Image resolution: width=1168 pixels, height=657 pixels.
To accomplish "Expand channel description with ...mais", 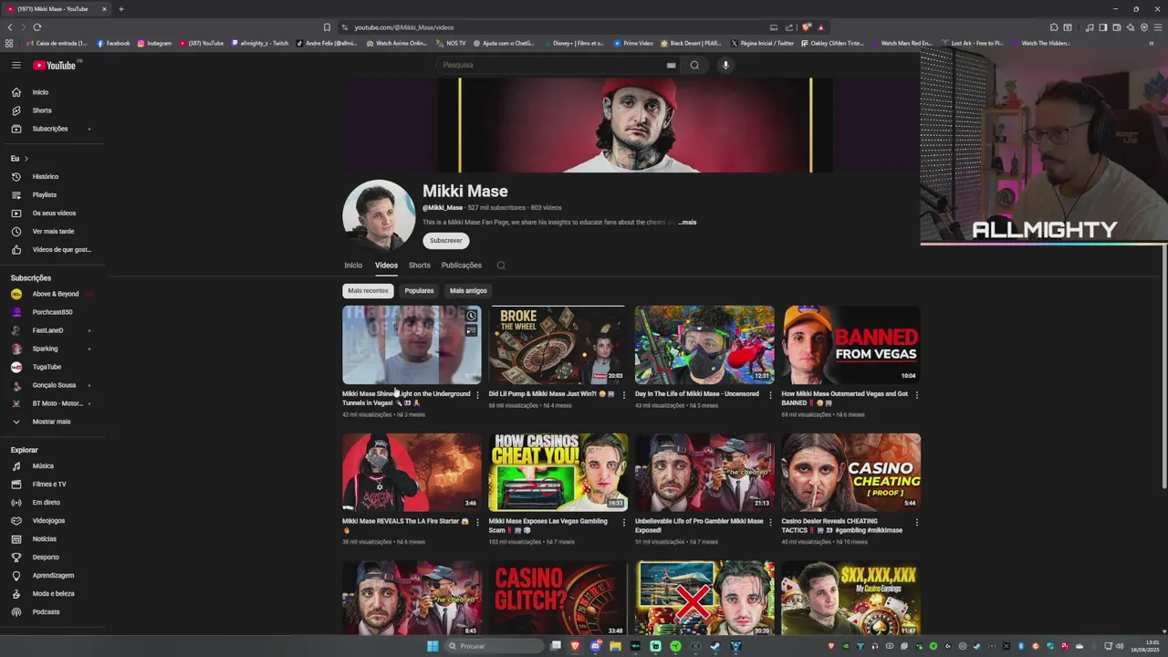I will click(x=687, y=222).
